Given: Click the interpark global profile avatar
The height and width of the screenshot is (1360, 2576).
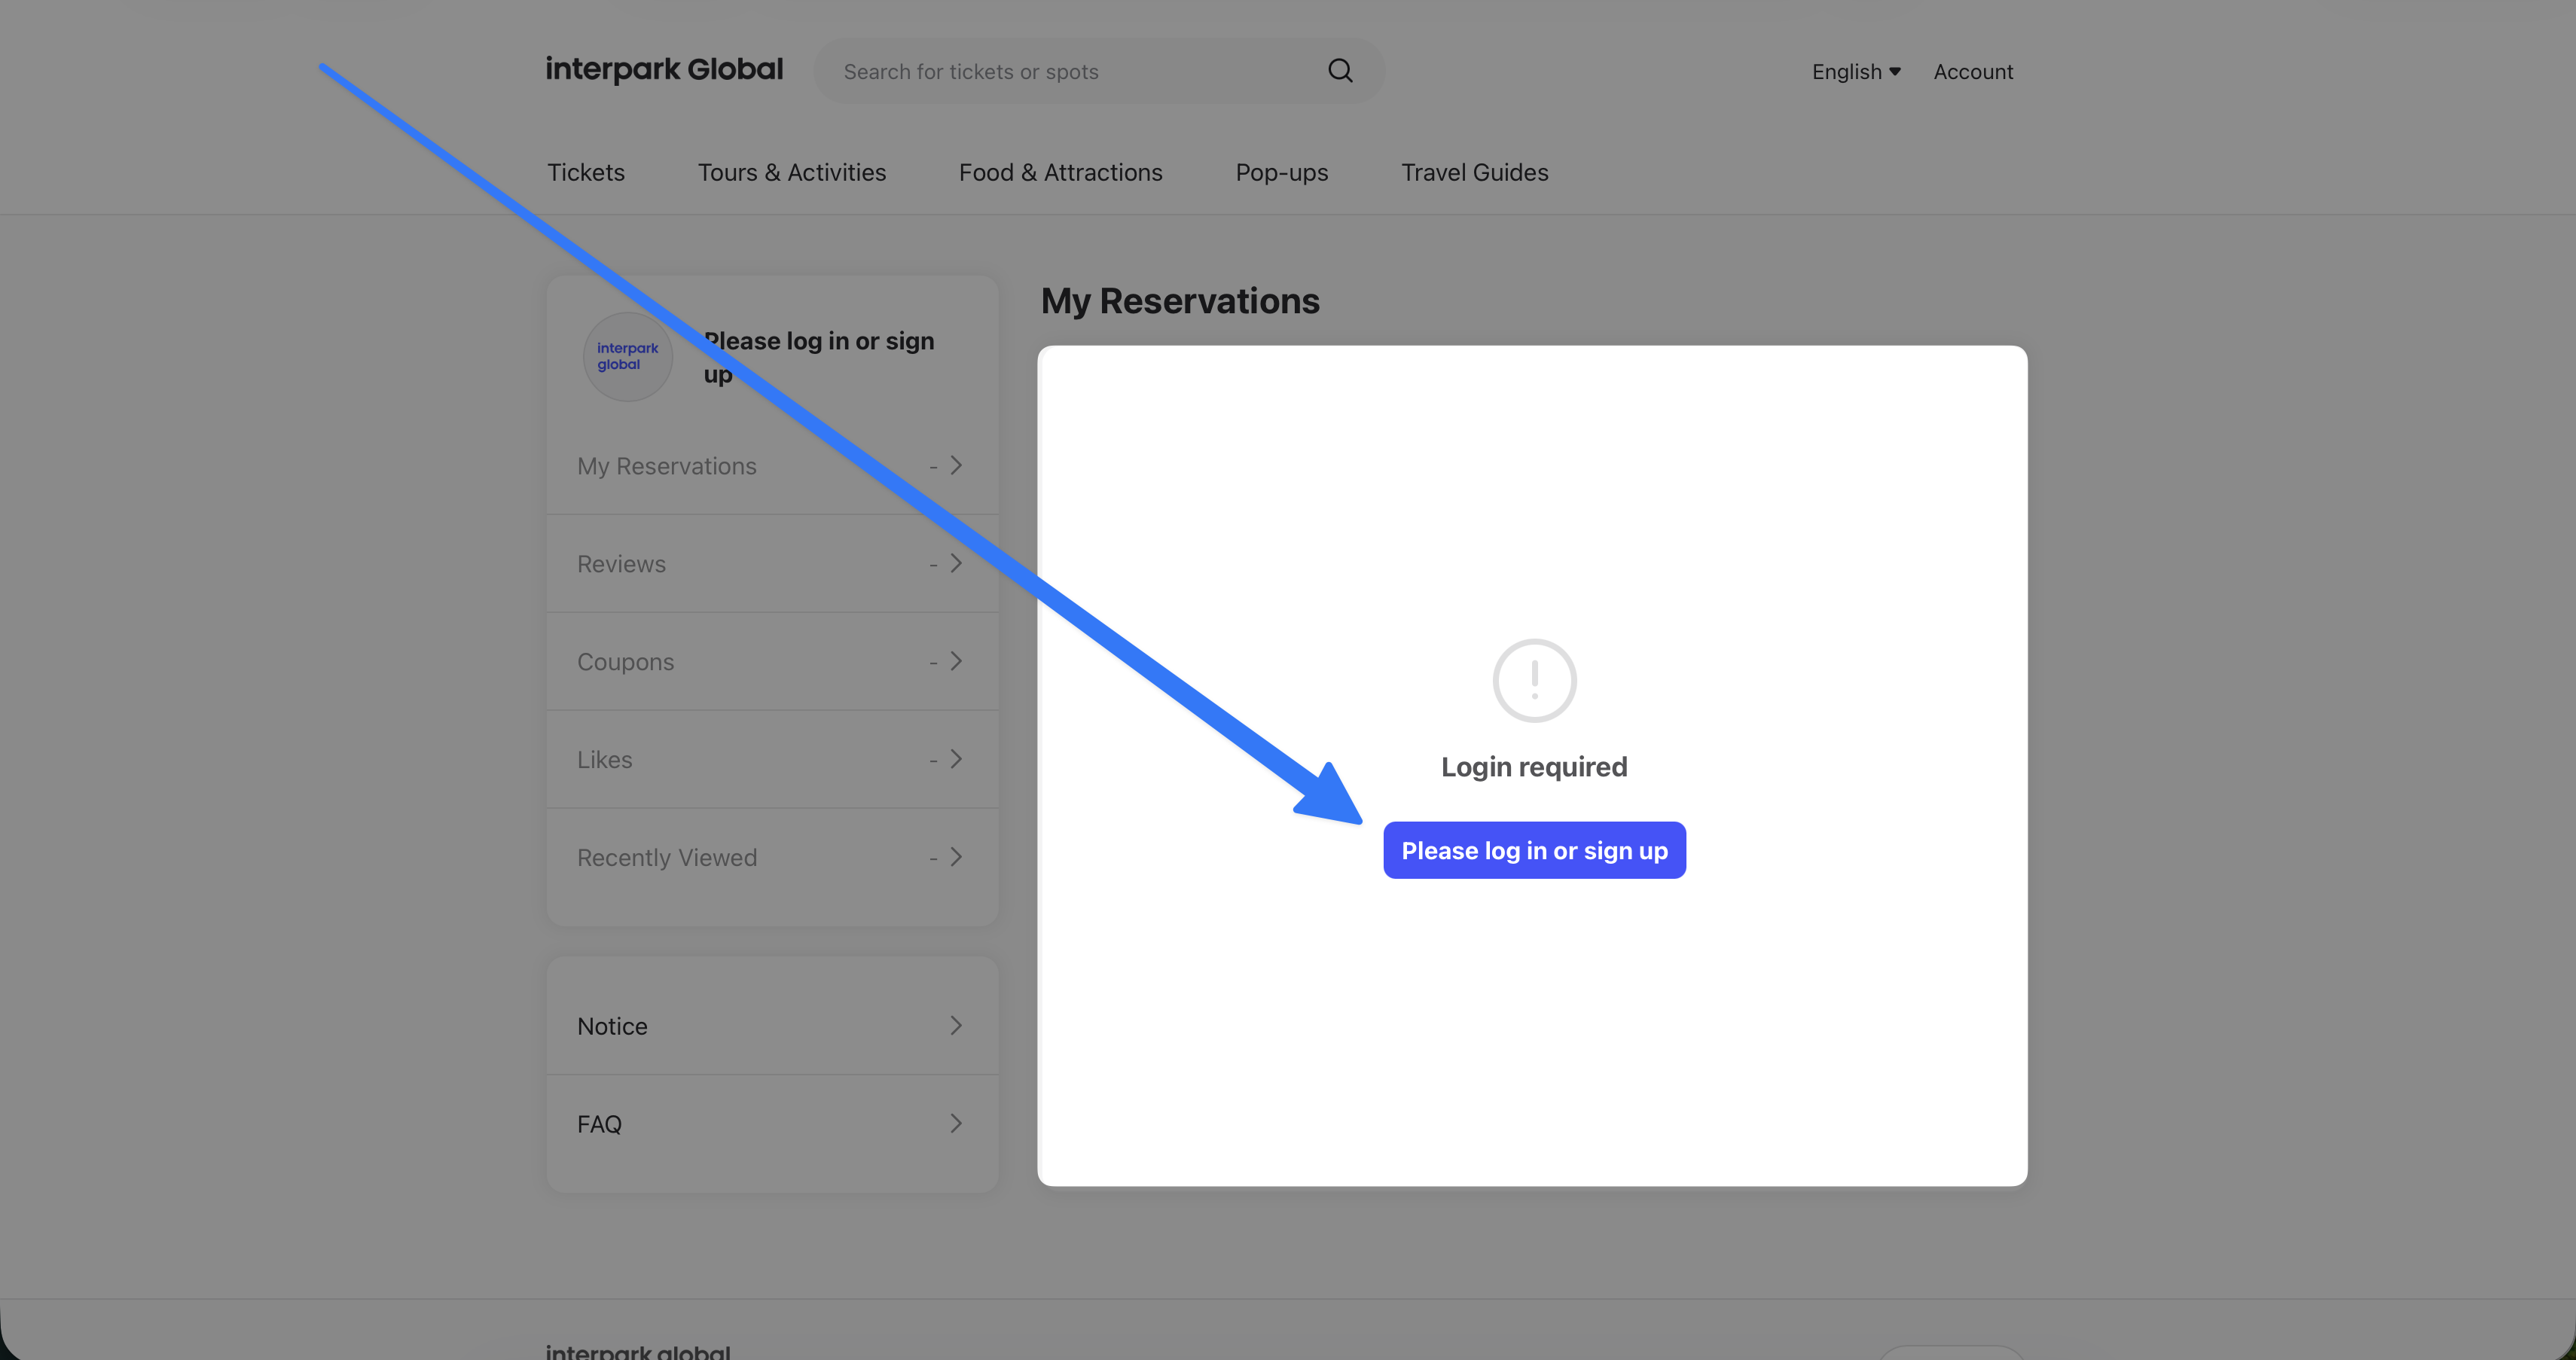Looking at the screenshot, I should [628, 357].
